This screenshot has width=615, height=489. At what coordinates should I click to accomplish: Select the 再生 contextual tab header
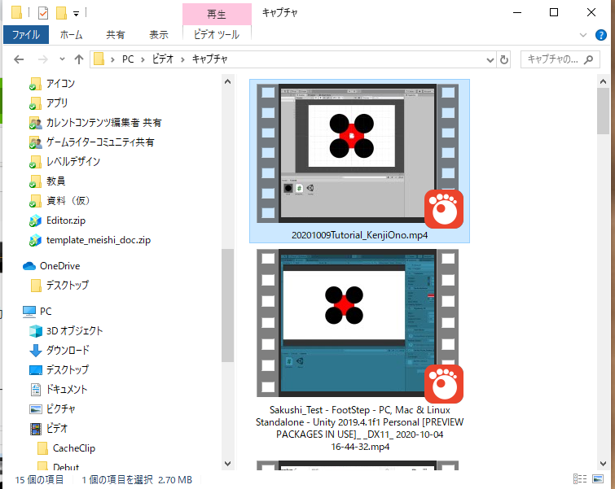[x=217, y=14]
